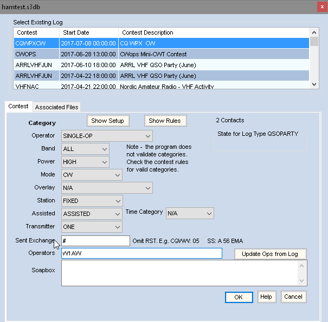The height and width of the screenshot is (322, 328).
Task: Click Soapbox scrollbar up arrow
Action: pyautogui.click(x=301, y=266)
